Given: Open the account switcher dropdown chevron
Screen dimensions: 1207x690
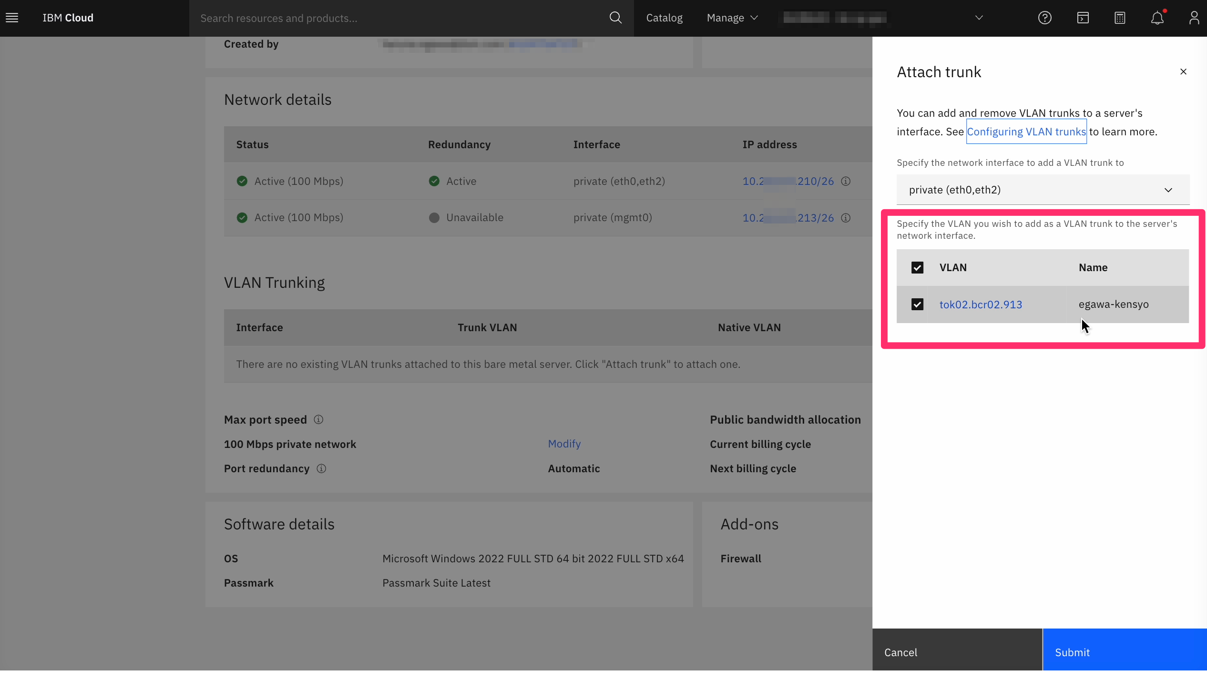Looking at the screenshot, I should click(x=979, y=18).
